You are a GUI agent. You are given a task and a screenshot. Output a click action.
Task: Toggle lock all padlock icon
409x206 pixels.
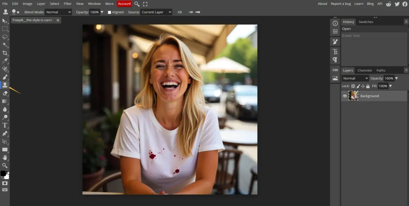coord(368,86)
